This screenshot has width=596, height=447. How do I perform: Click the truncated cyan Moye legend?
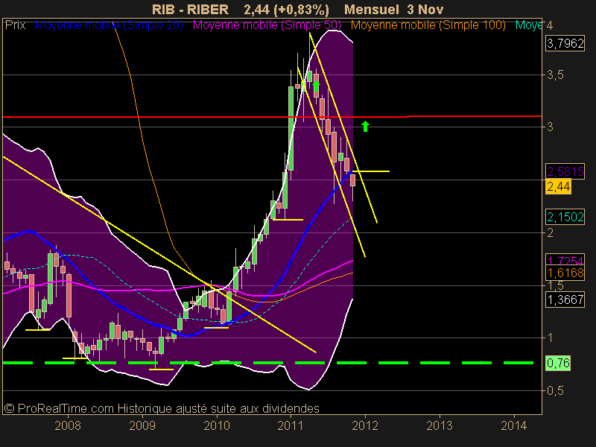tap(528, 25)
